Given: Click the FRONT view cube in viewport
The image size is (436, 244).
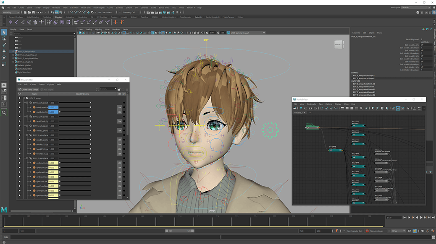Looking at the screenshot, I should (339, 44).
